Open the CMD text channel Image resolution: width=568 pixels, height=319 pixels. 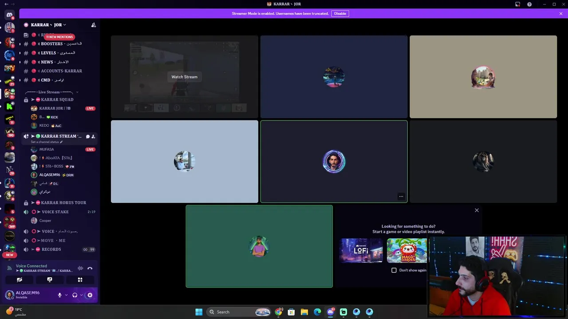pos(59,80)
